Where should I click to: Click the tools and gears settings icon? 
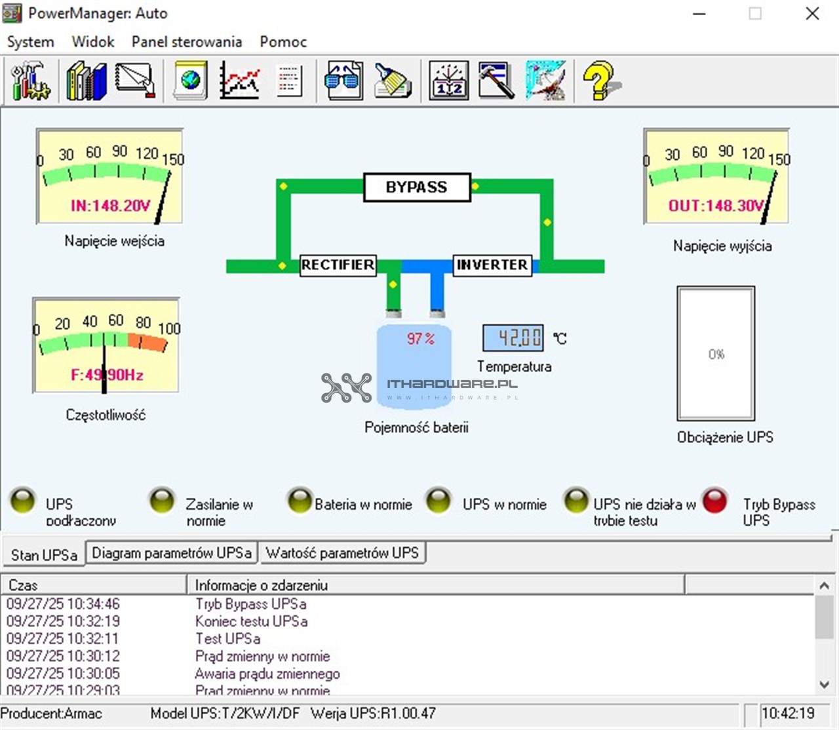click(30, 81)
